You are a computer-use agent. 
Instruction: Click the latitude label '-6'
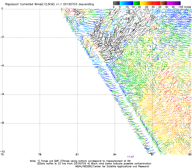[x=2, y=94]
